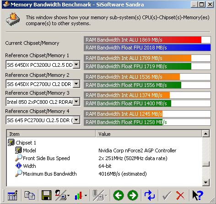The width and height of the screenshot is (216, 204).
Task: Click the context help cursor icon
Action: click(x=197, y=195)
